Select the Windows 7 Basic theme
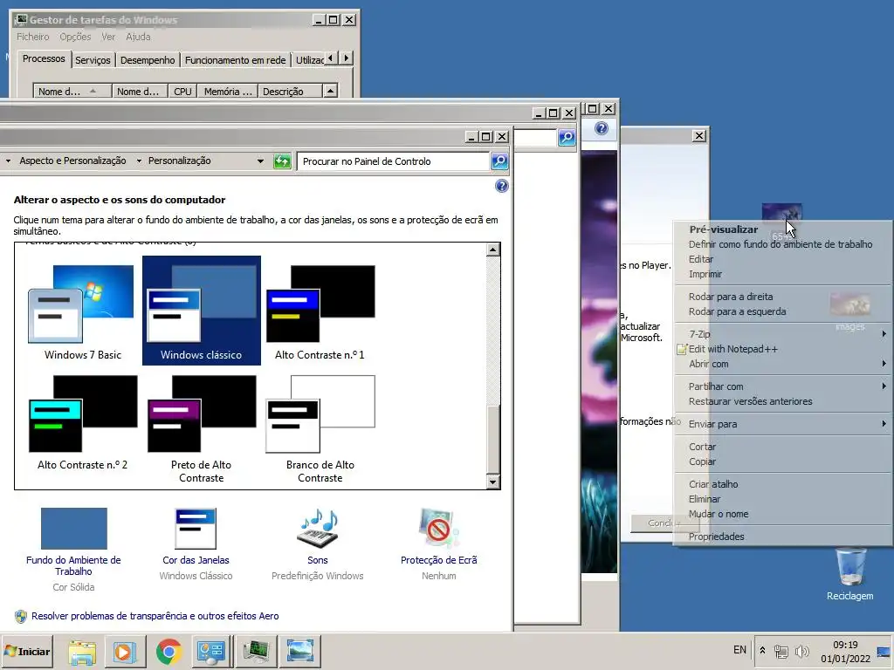The image size is (894, 670). pyautogui.click(x=82, y=311)
